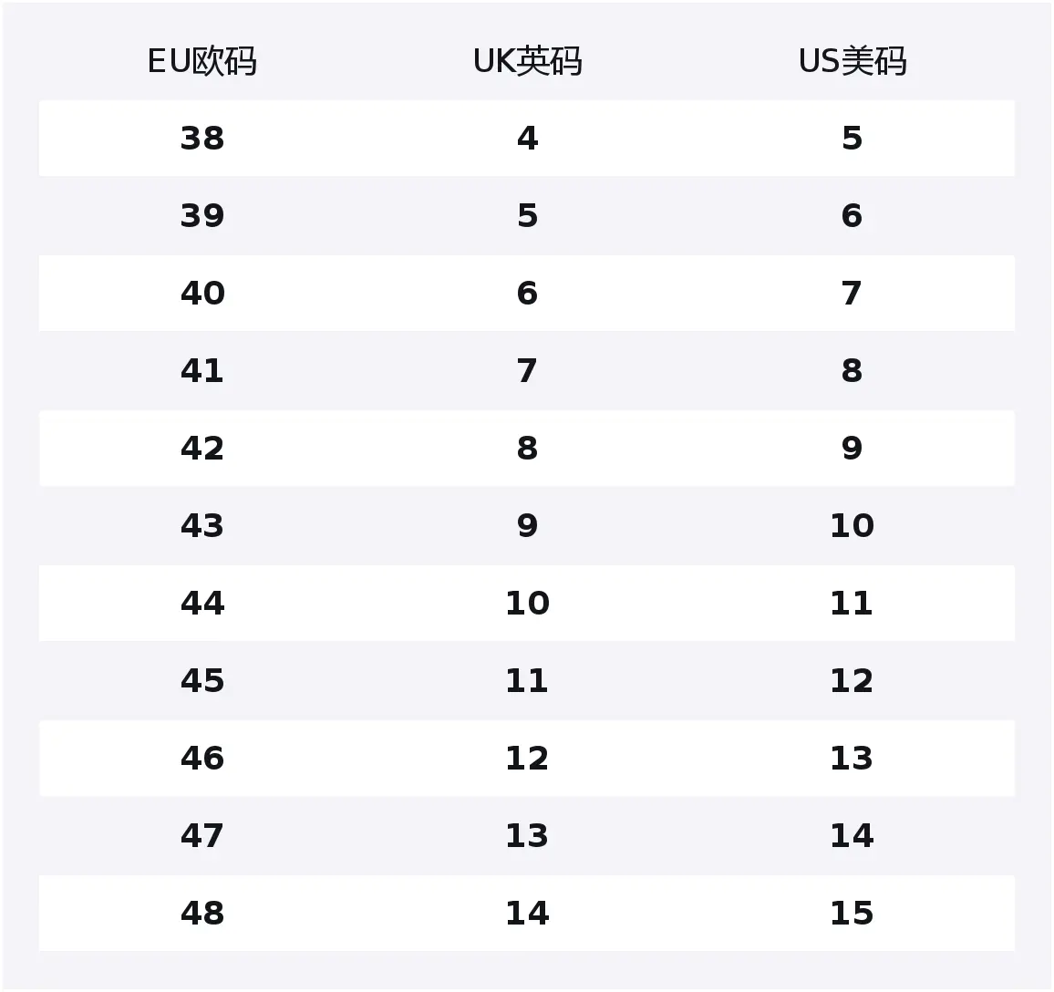Select EU size 40 cell
Viewport: 1054px width, 992px height.
click(201, 293)
